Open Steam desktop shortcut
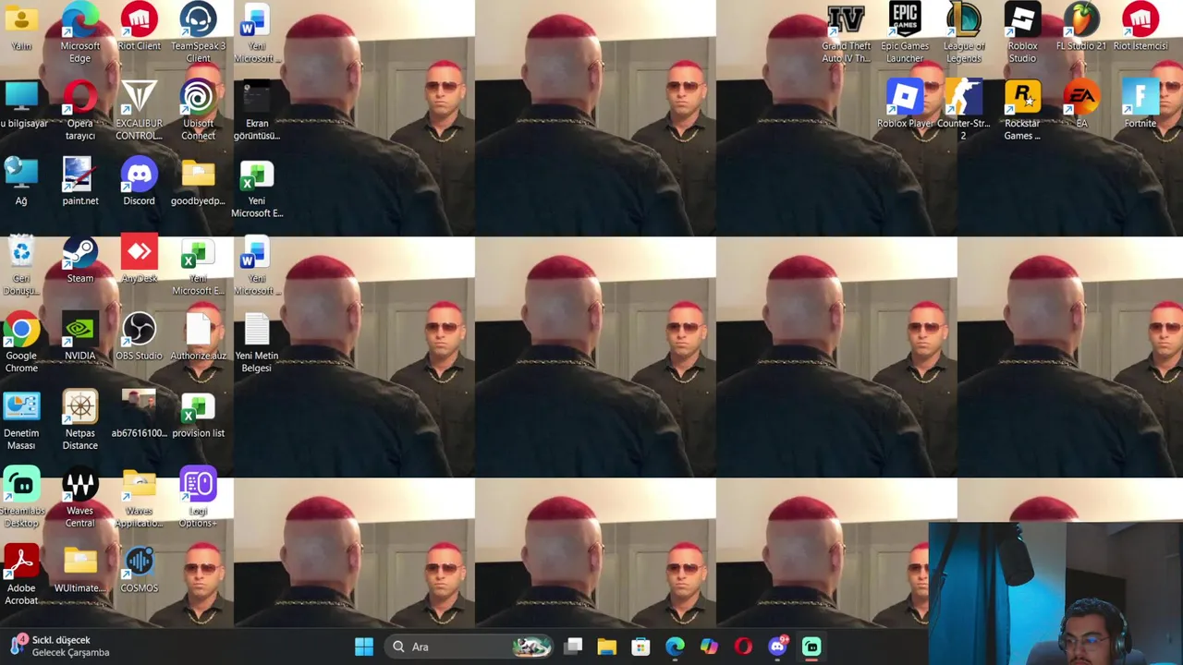 click(x=80, y=259)
